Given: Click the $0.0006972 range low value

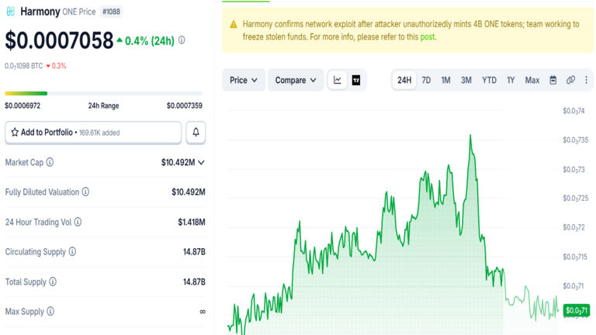Looking at the screenshot, I should [23, 105].
